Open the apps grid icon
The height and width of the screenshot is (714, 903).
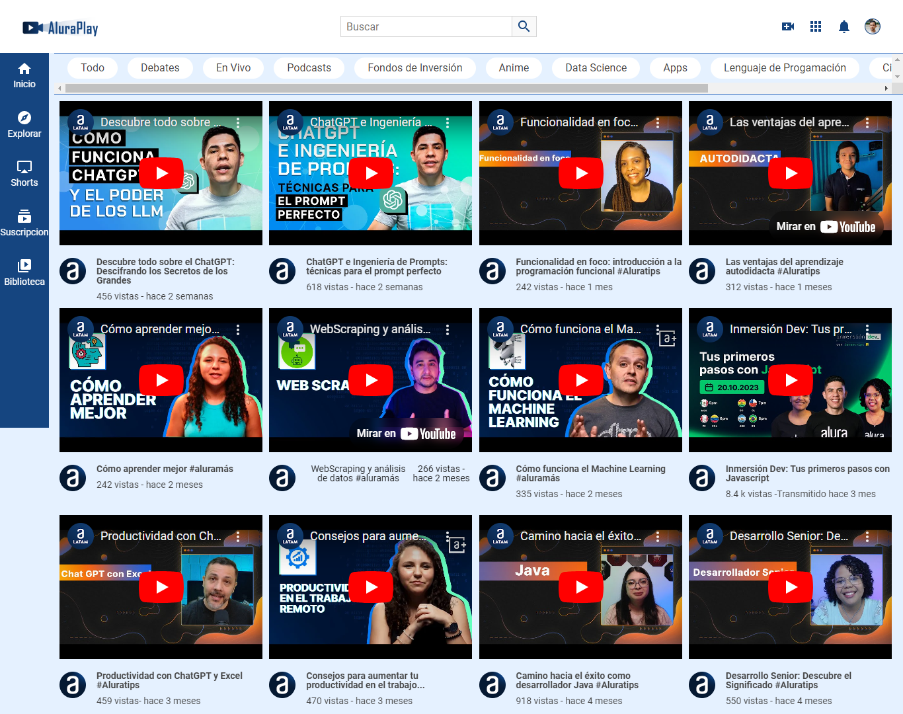tap(816, 26)
